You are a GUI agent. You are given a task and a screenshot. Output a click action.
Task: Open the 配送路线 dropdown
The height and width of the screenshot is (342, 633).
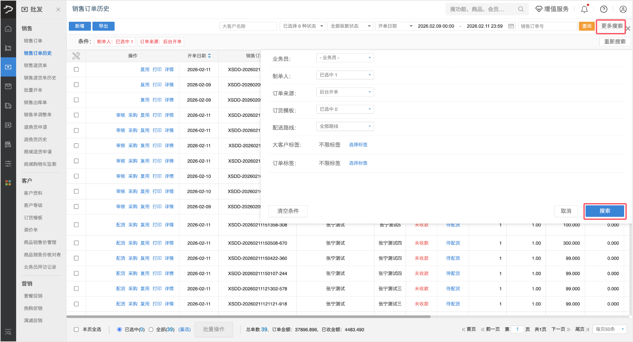coord(345,126)
